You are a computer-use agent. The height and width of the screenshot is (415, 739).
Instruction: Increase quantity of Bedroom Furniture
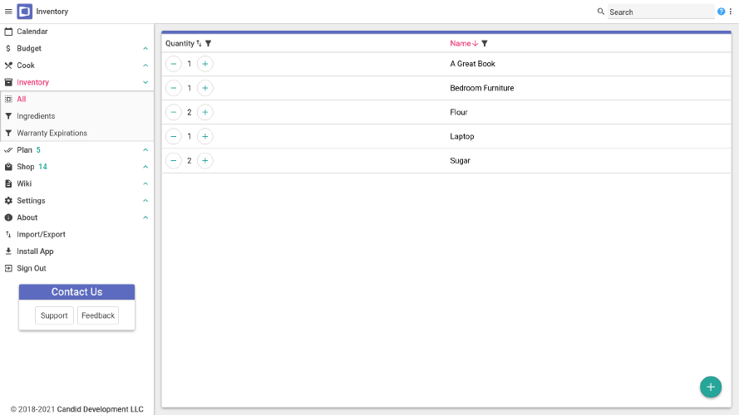pos(205,88)
